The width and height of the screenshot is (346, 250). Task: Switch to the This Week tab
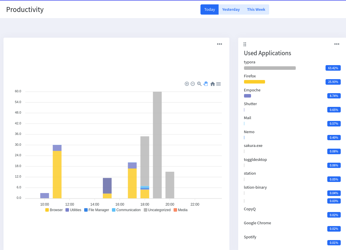tap(256, 9)
